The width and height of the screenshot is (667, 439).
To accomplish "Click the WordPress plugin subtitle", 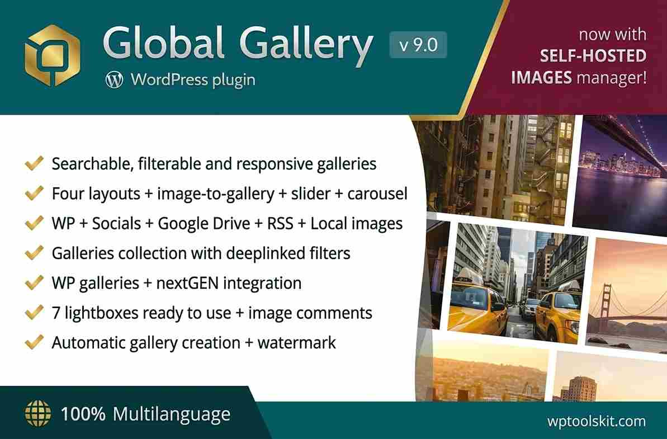I will (x=193, y=80).
